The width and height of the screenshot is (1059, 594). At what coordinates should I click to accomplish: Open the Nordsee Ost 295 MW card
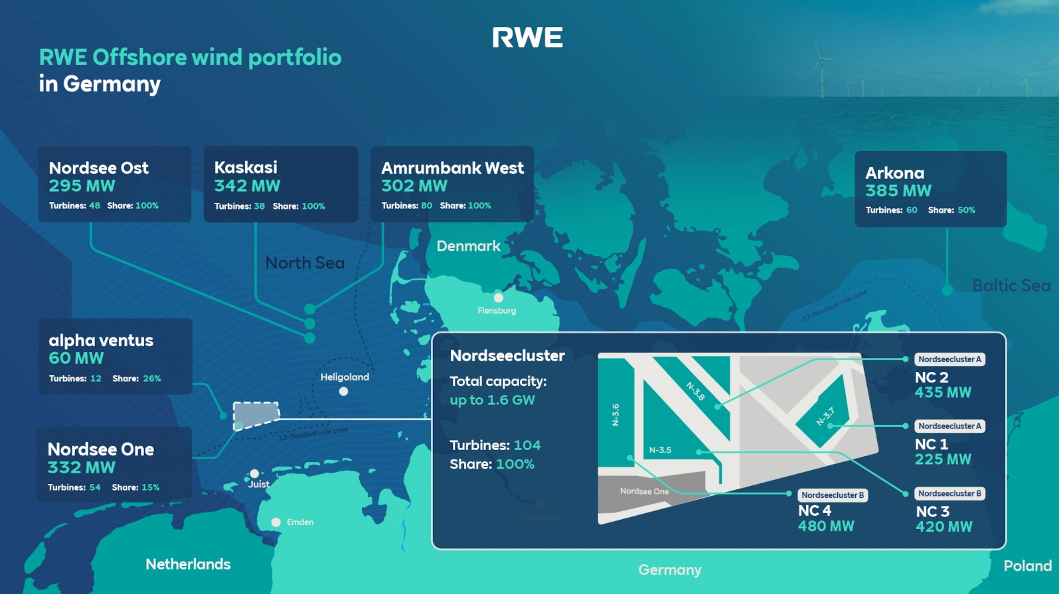coord(115,184)
